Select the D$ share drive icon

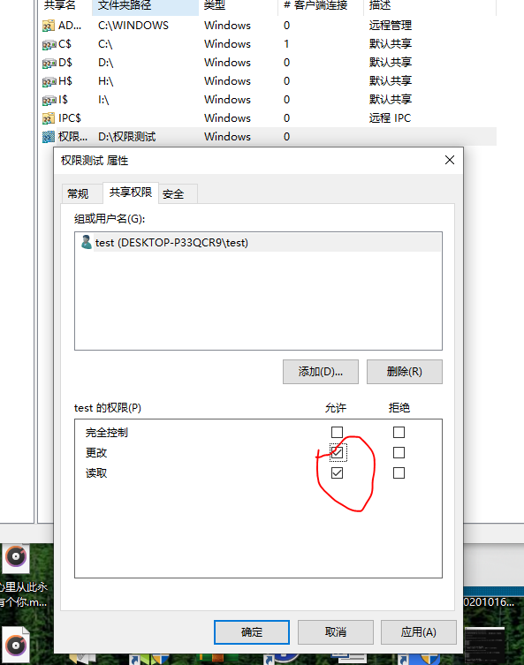[49, 64]
